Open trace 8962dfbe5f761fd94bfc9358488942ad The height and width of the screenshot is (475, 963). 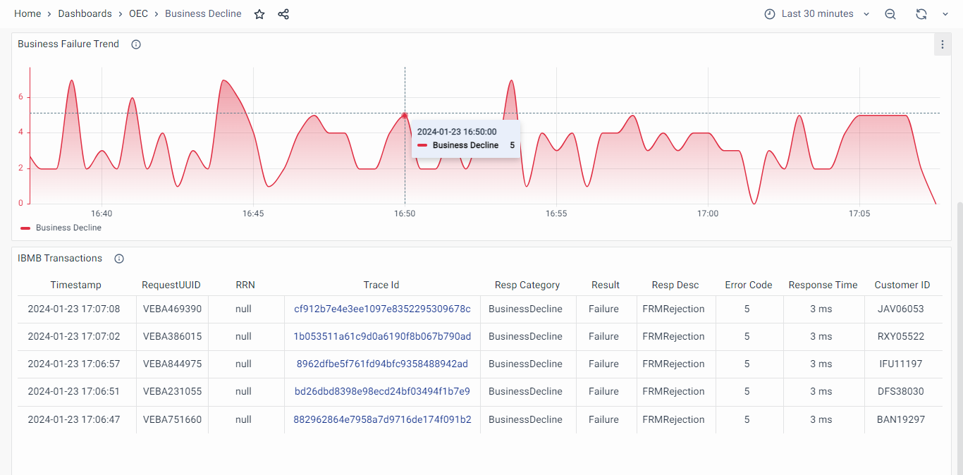click(382, 364)
